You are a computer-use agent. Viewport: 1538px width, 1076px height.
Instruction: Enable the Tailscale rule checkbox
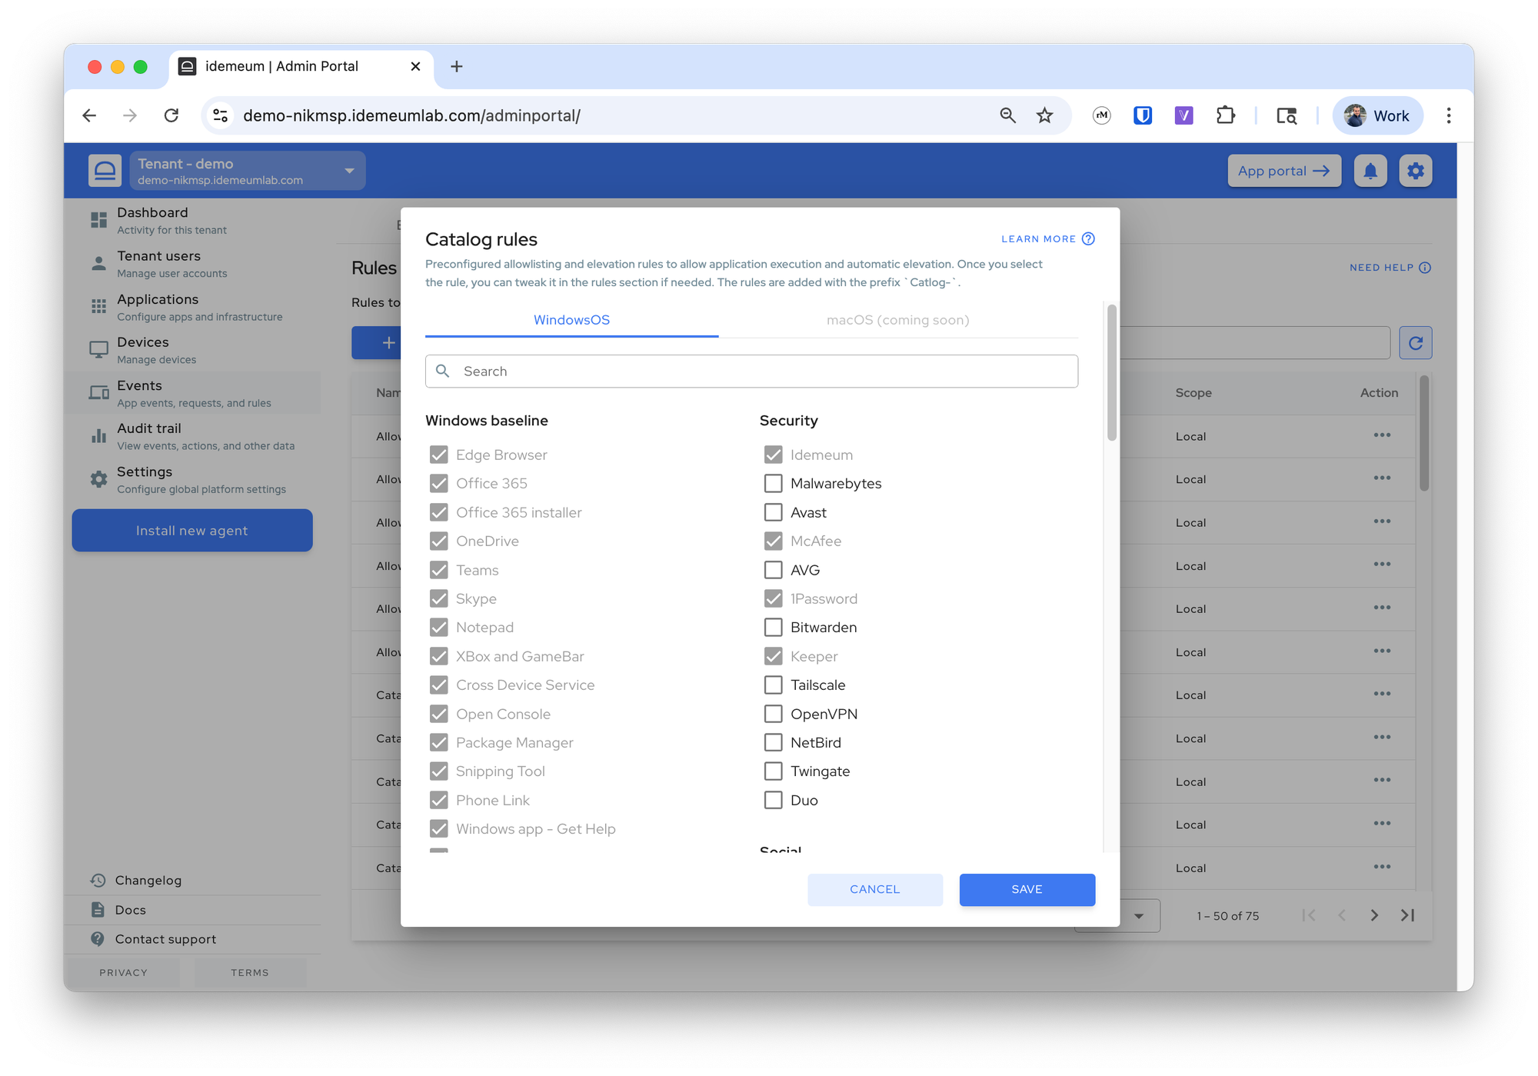click(x=773, y=685)
